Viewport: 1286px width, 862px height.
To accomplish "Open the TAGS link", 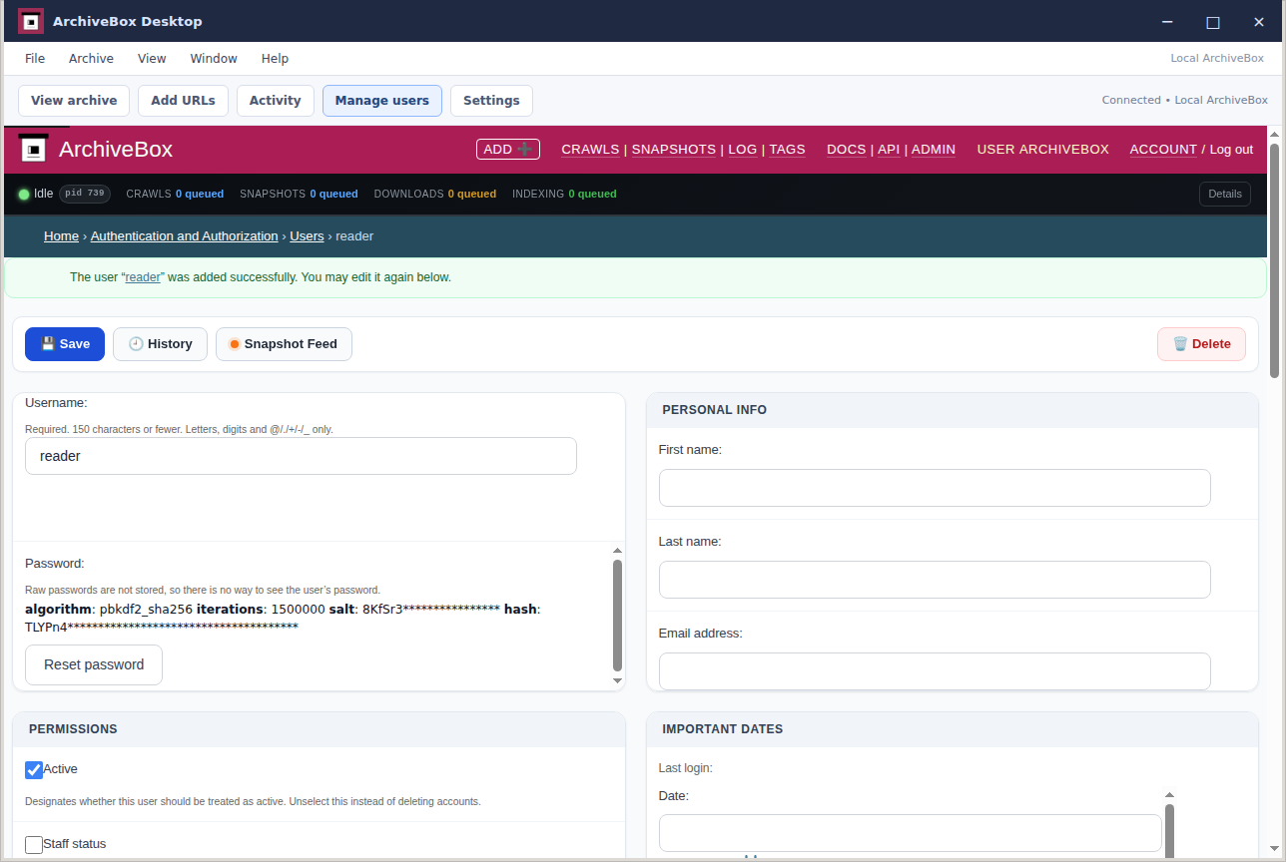I will click(x=787, y=149).
